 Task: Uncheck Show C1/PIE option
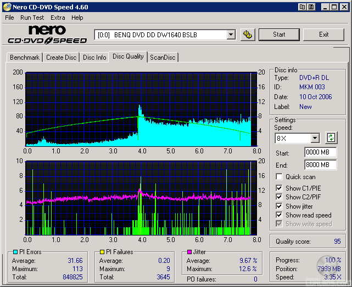[280, 188]
